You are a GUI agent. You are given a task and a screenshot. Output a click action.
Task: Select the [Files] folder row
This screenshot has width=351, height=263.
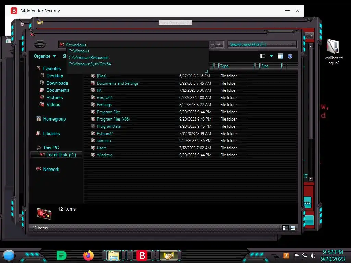(101, 76)
